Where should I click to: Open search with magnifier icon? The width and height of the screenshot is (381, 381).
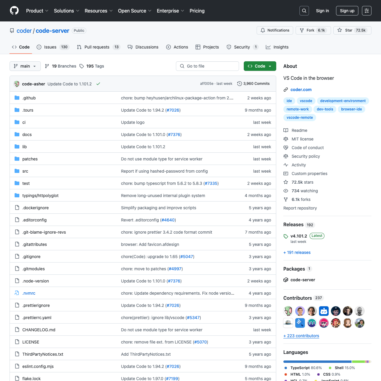[x=304, y=11]
